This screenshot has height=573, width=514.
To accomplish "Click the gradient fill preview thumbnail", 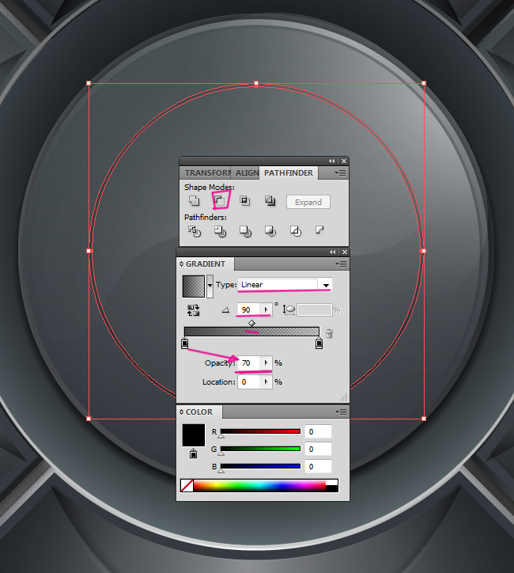I will point(194,286).
